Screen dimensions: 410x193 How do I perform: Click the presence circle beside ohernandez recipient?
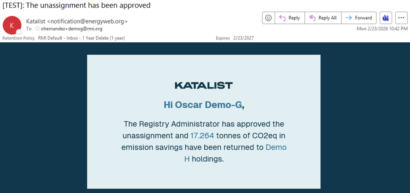[x=37, y=29]
